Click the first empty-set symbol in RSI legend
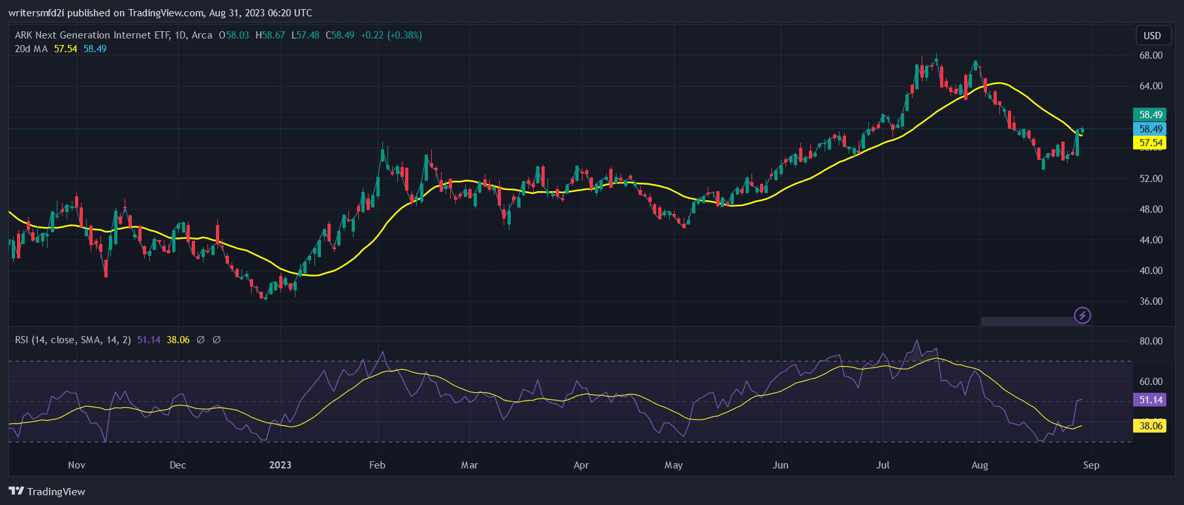 point(201,340)
